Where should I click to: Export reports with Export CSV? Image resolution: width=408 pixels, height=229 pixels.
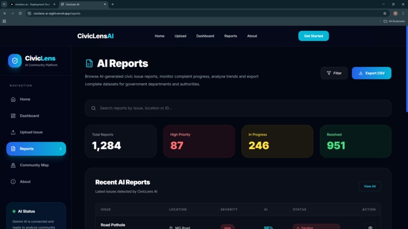pos(372,73)
